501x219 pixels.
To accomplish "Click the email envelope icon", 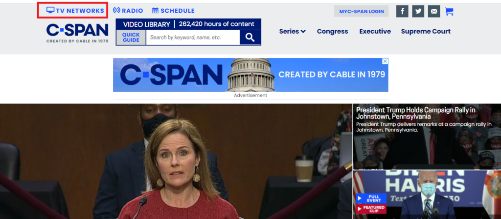I will click(x=434, y=11).
